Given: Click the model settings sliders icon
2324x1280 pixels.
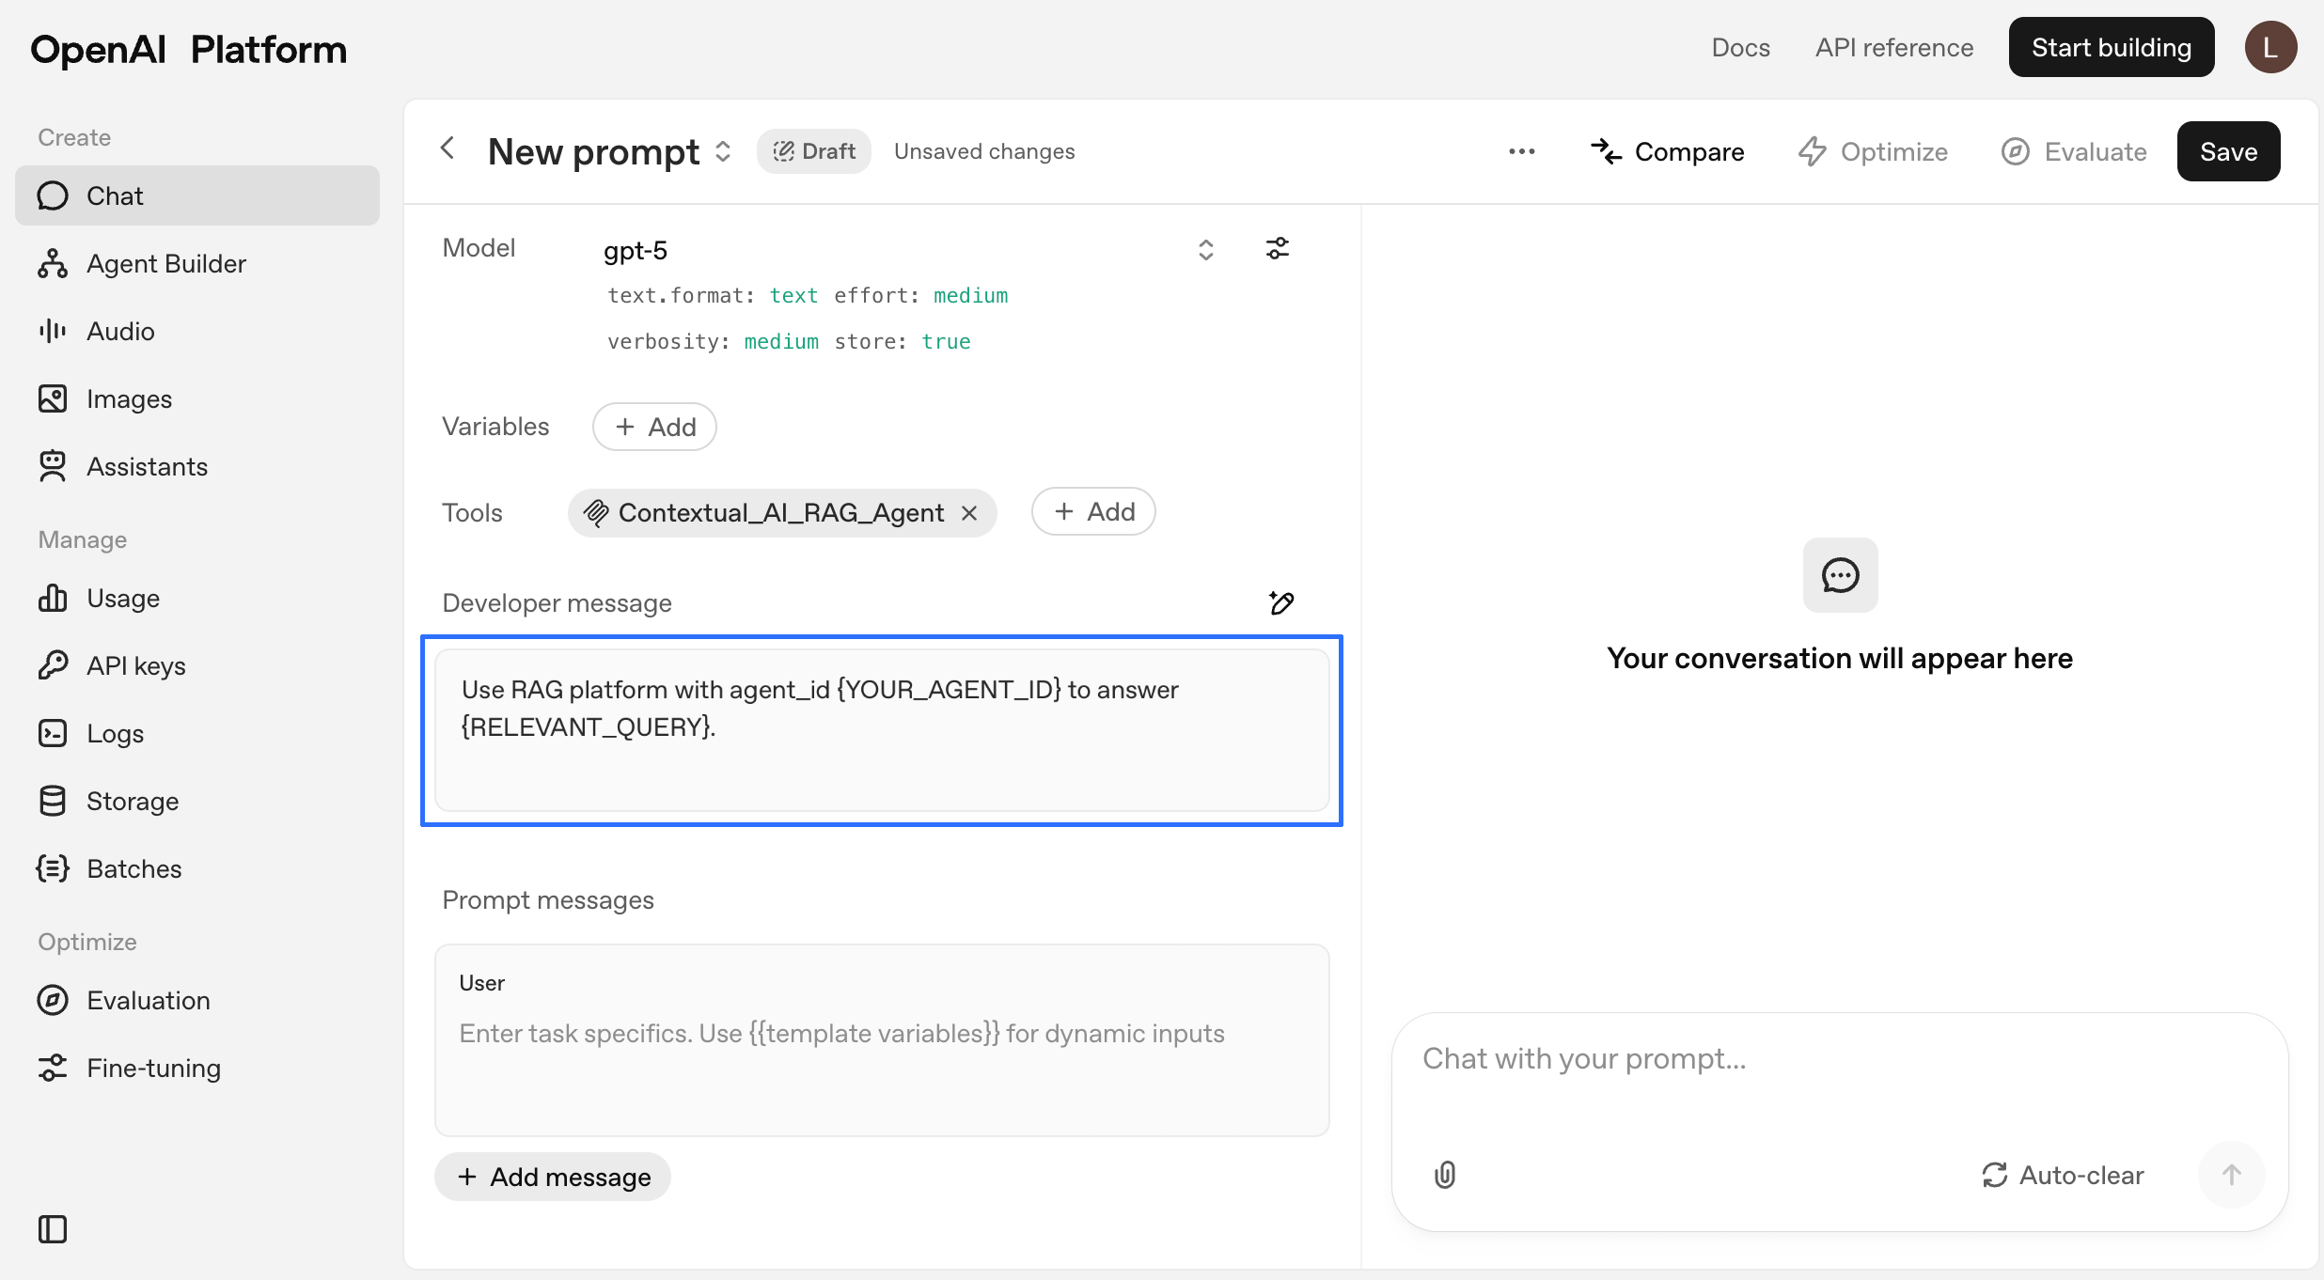Looking at the screenshot, I should tap(1277, 249).
